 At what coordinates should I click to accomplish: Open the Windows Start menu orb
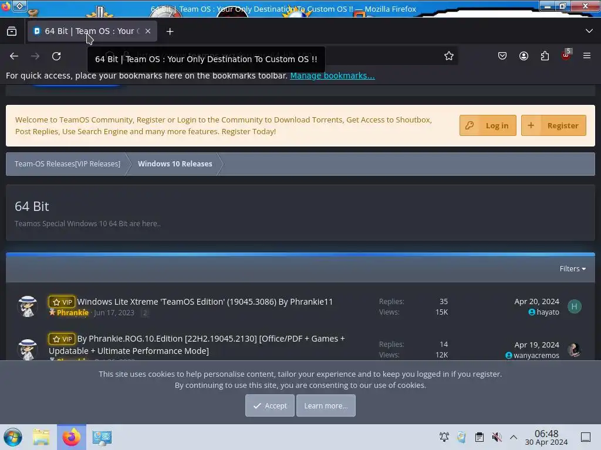13,437
